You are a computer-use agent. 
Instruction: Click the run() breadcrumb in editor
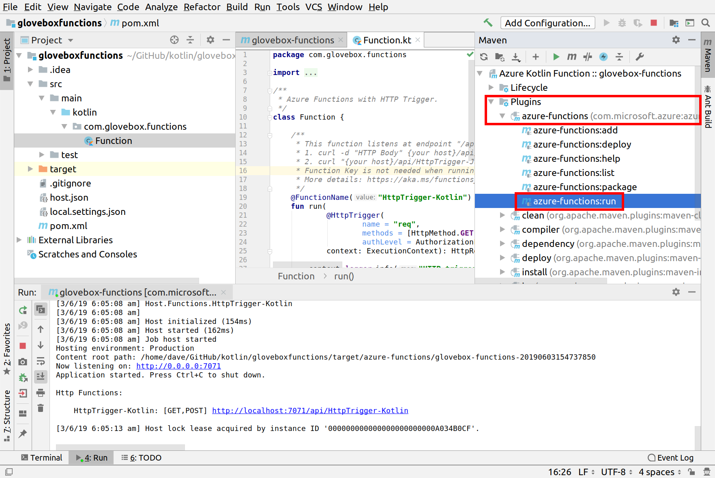(x=344, y=276)
